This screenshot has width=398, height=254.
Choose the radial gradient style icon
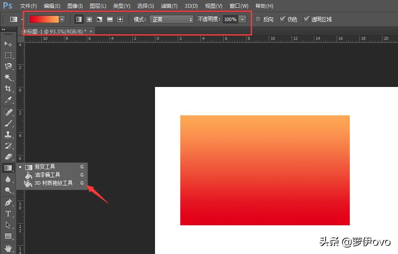(x=89, y=20)
